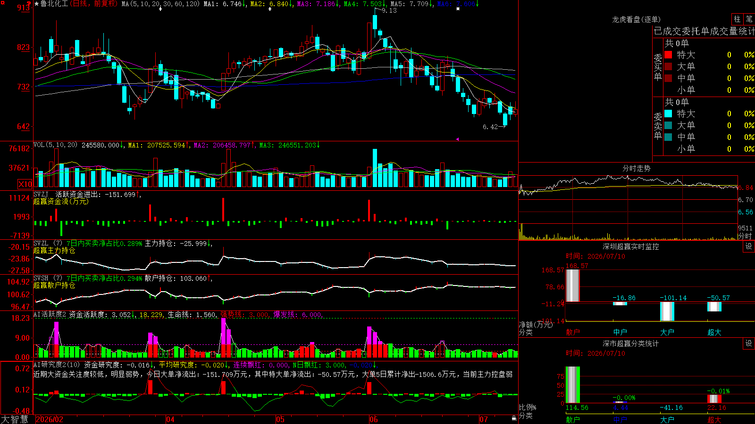Click the X10 volume scale box
This screenshot has height=424, width=755.
point(25,184)
